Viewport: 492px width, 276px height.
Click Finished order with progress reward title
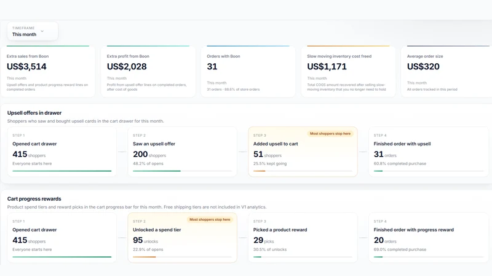pyautogui.click(x=413, y=229)
